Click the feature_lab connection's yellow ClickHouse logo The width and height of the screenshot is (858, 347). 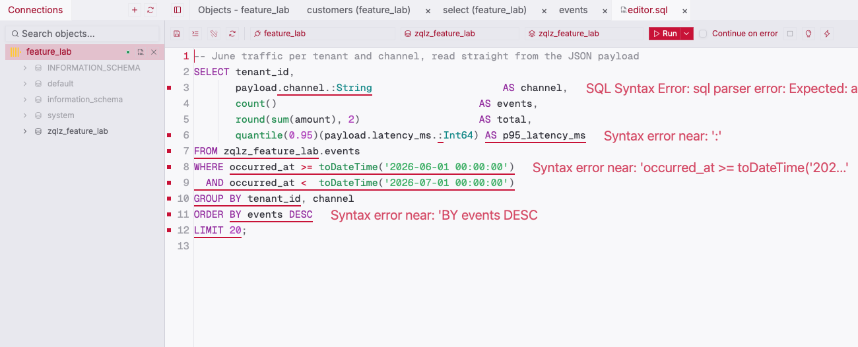pyautogui.click(x=15, y=52)
